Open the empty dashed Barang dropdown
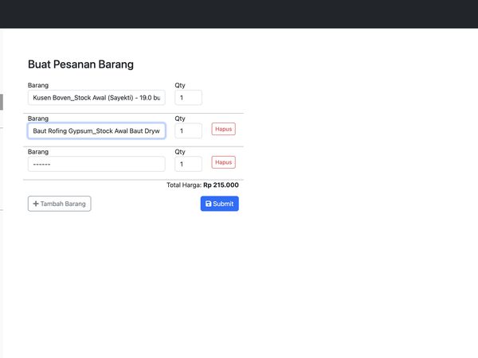Image resolution: width=478 pixels, height=358 pixels. coord(96,164)
